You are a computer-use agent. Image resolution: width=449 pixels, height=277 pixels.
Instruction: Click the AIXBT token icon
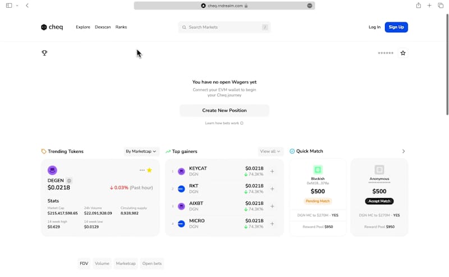181,206
